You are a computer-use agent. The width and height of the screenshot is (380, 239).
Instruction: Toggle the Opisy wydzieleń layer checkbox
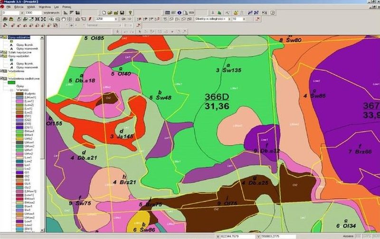pyautogui.click(x=1, y=56)
